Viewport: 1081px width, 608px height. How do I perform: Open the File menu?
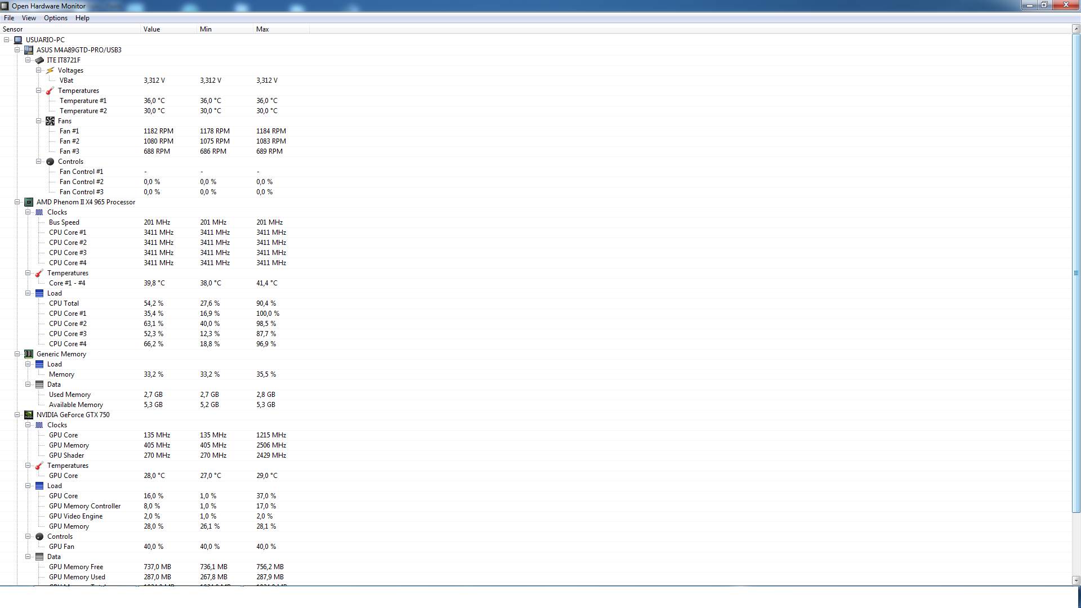point(9,18)
